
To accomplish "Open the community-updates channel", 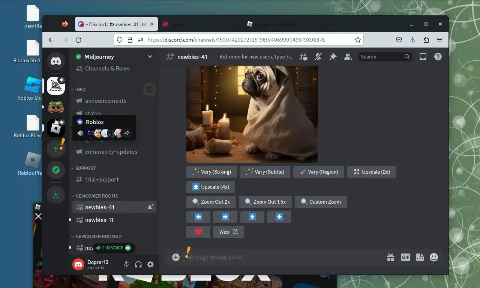I will coord(114,152).
